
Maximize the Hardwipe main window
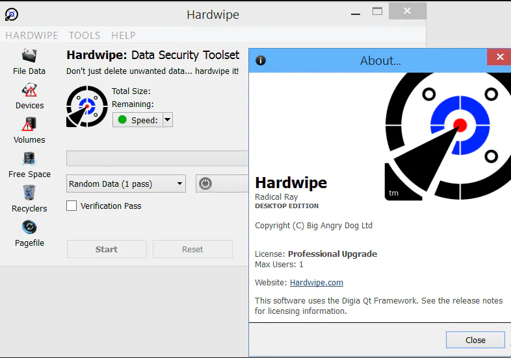[377, 12]
